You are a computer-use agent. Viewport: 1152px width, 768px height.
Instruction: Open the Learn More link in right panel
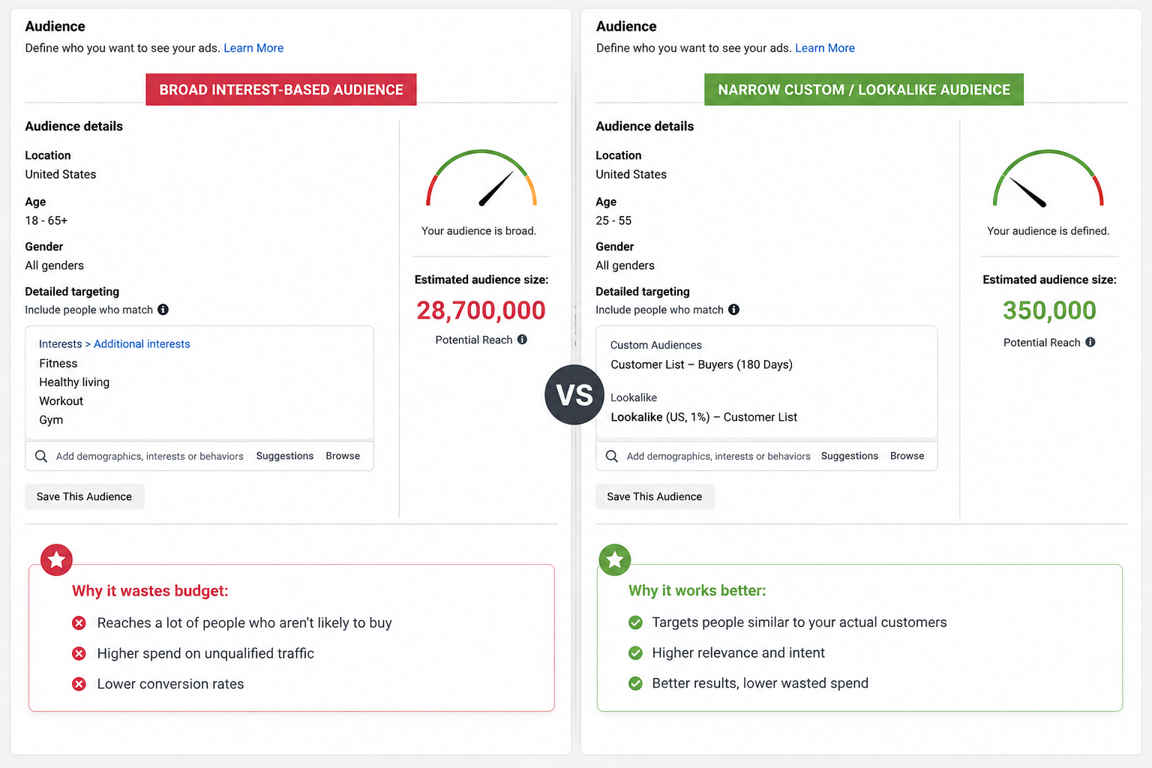[825, 48]
